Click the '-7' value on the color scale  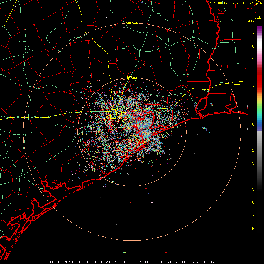coord(252,215)
